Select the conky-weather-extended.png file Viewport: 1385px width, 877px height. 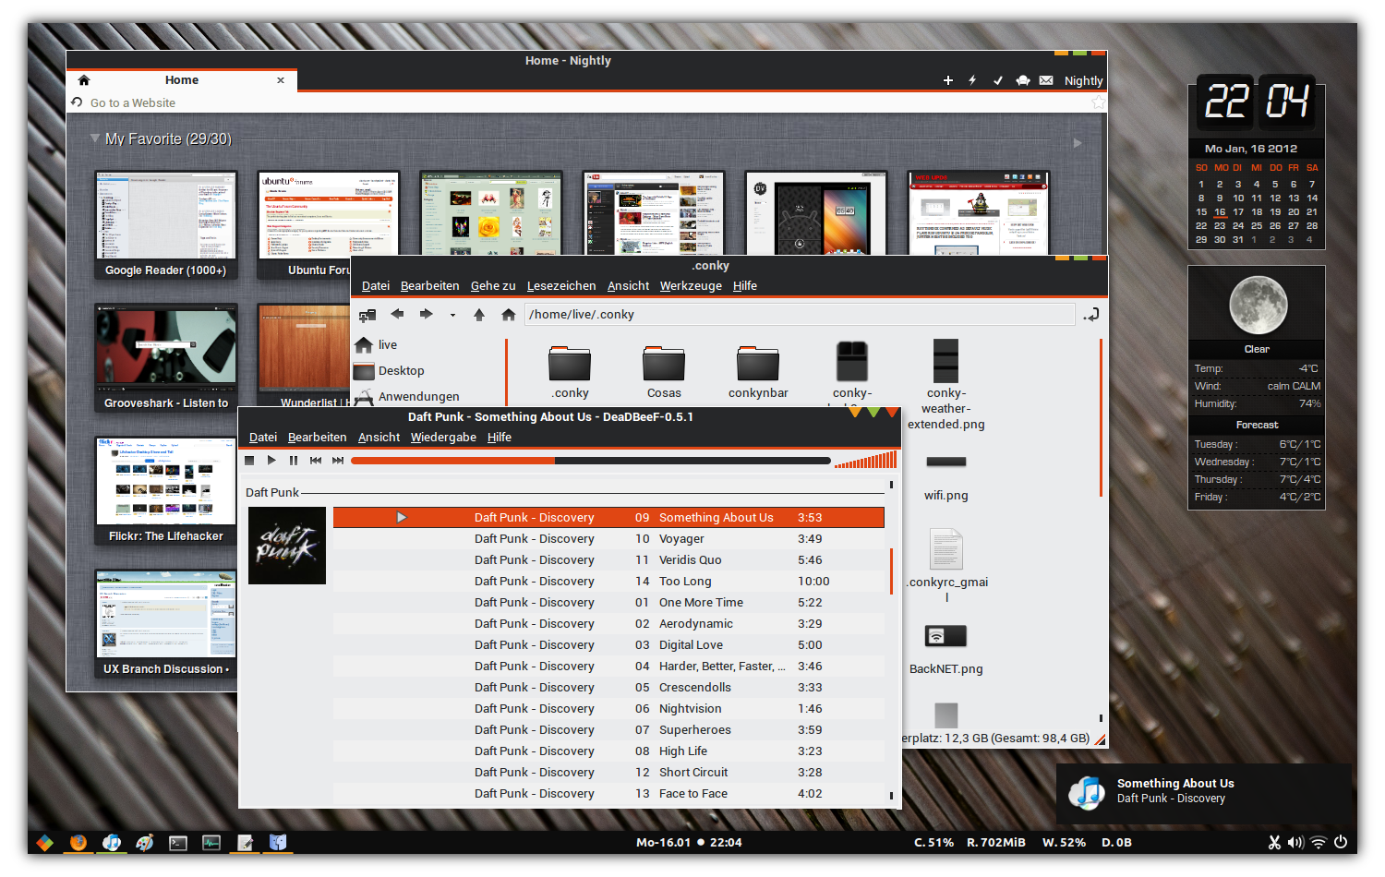pos(945,384)
